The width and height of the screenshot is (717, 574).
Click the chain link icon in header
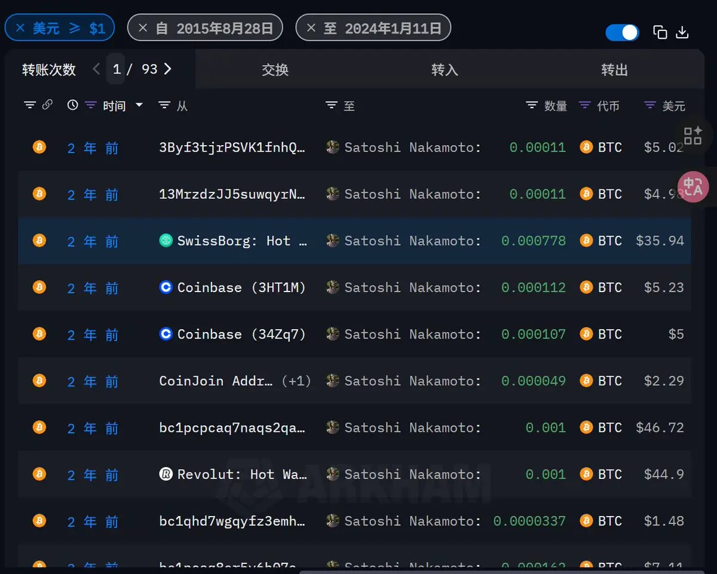click(48, 105)
